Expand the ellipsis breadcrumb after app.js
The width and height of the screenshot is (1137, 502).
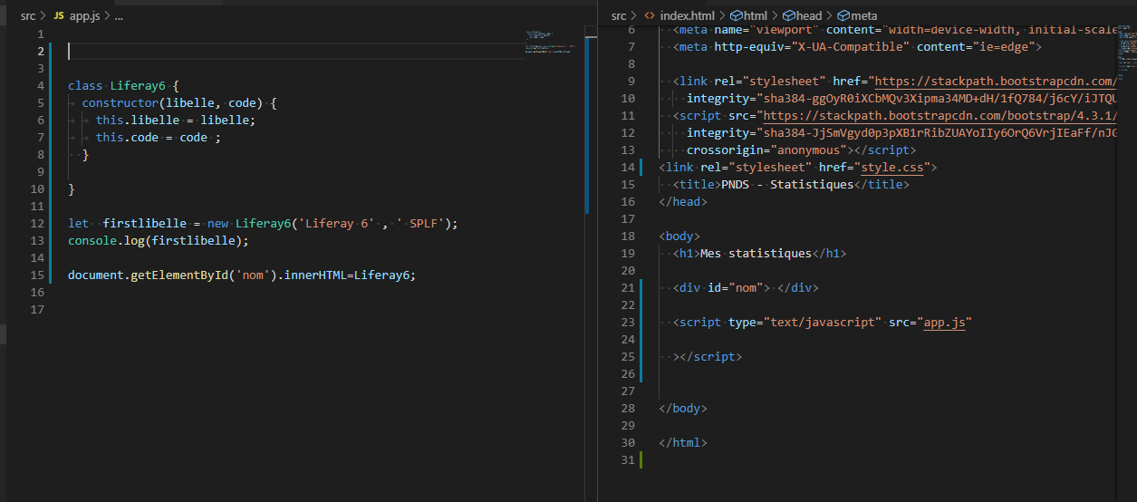tap(120, 16)
